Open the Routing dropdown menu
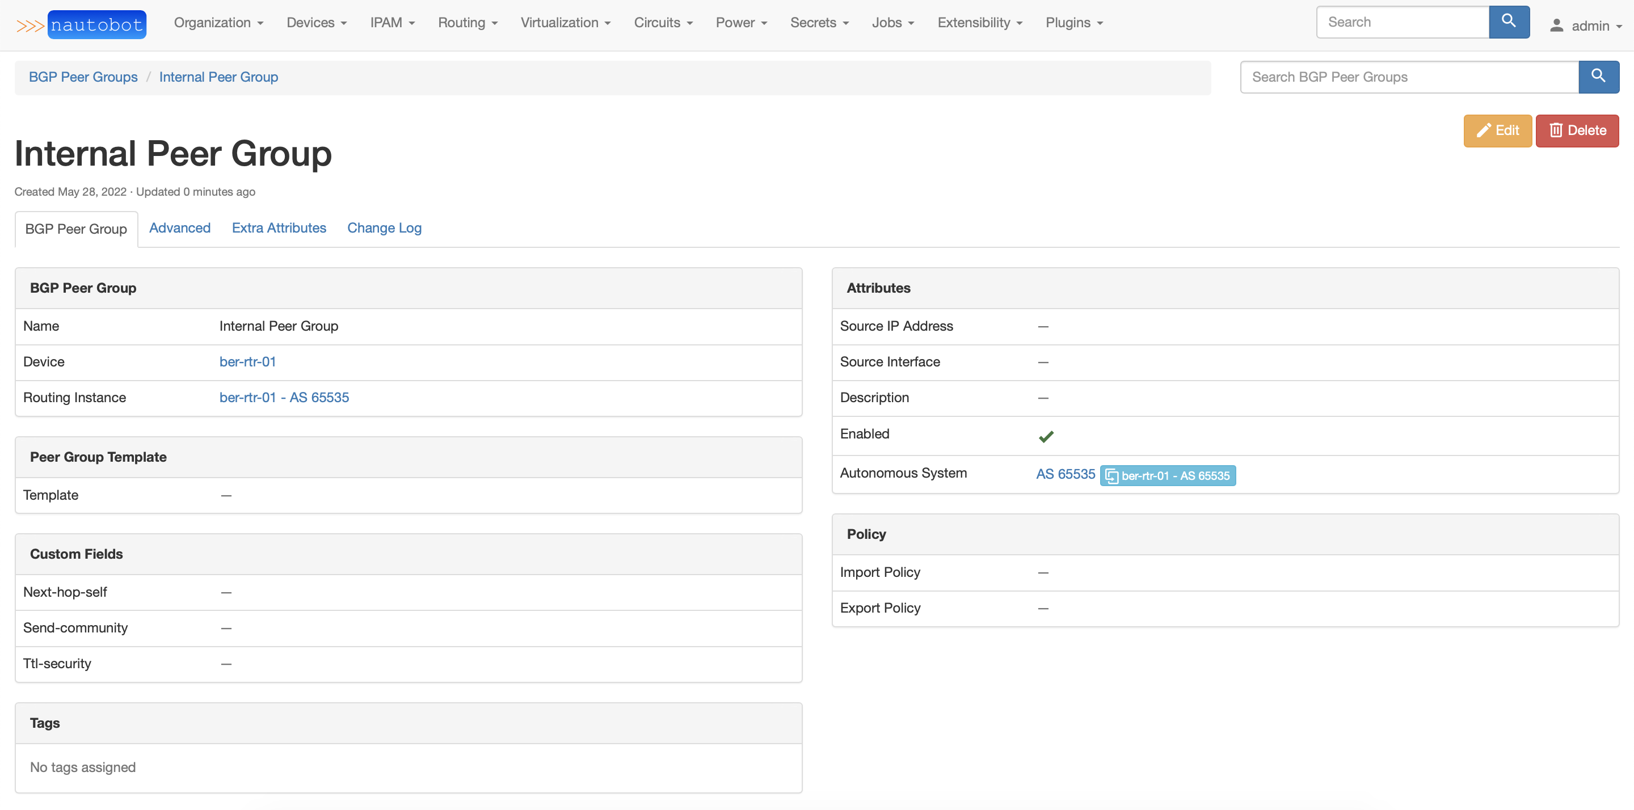Viewport: 1634px width, 810px height. point(468,23)
